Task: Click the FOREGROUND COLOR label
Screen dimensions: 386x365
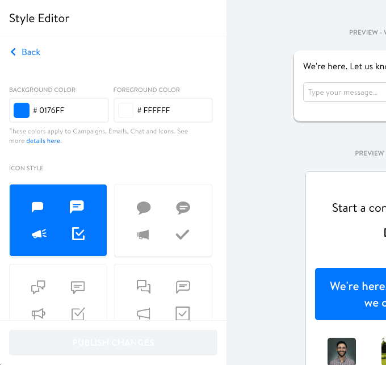Action: coord(146,90)
